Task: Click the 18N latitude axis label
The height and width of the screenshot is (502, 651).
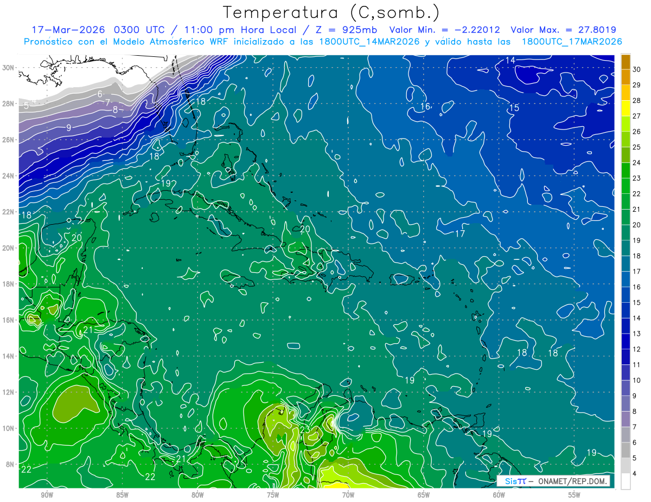Action: pos(9,284)
